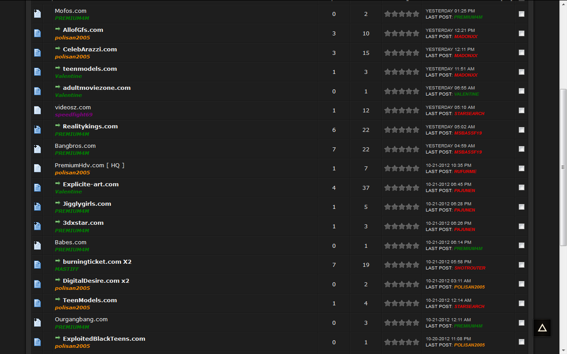Tick the CelebArazzi.com thread checkbox
The image size is (567, 354).
pos(521,53)
